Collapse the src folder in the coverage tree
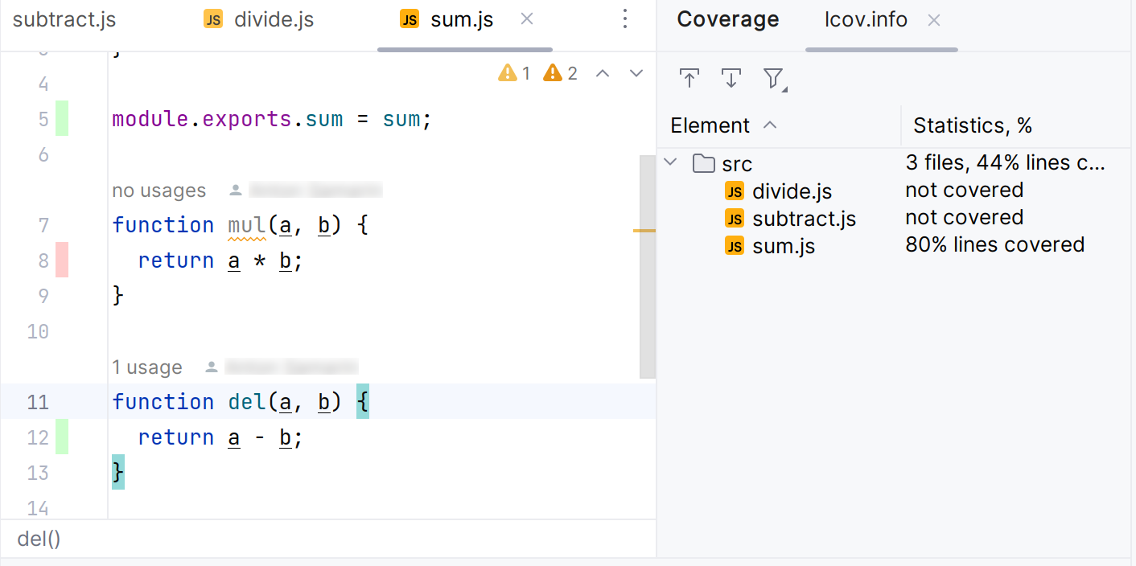Viewport: 1136px width, 566px height. [670, 162]
